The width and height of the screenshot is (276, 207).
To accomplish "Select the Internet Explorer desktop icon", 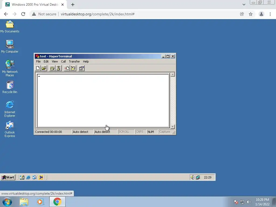I will pos(10,109).
